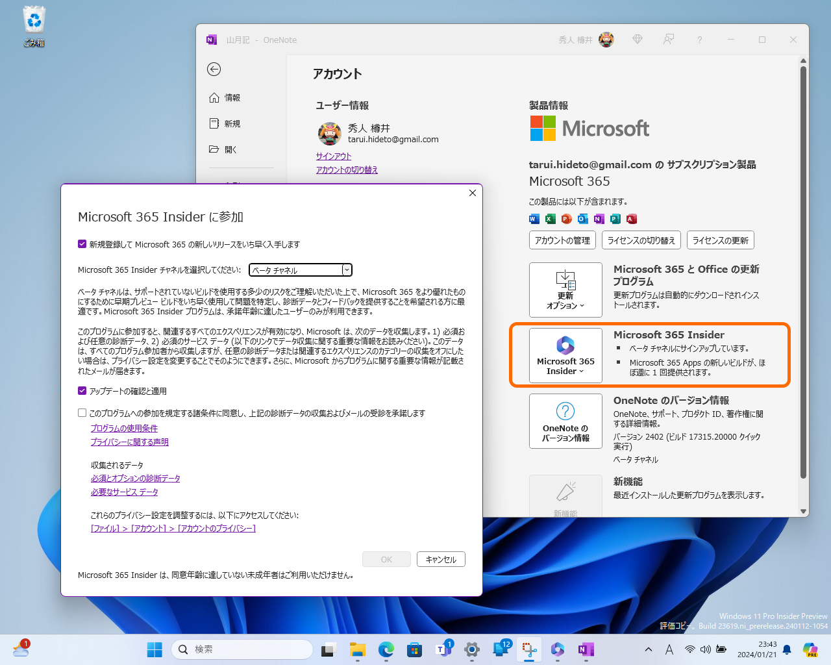The image size is (831, 665).
Task: Click the Outlook icon under product information
Action: (x=582, y=219)
